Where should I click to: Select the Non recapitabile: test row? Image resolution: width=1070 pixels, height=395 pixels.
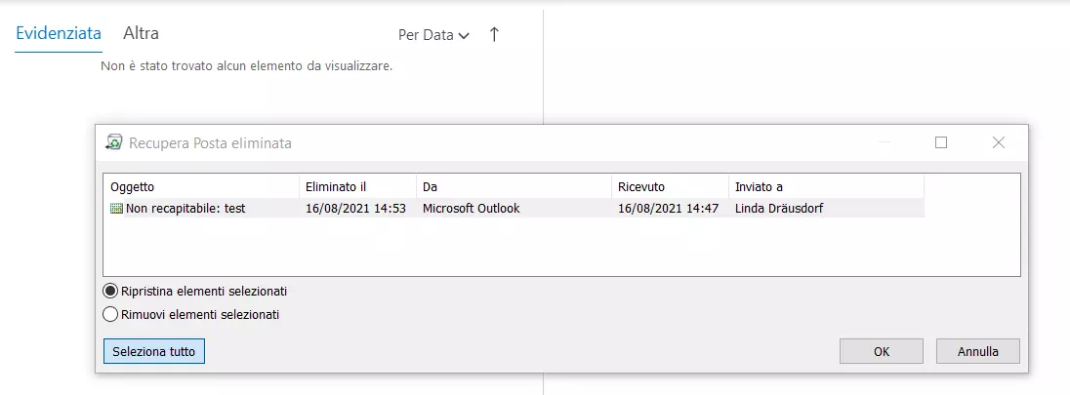[x=514, y=209]
